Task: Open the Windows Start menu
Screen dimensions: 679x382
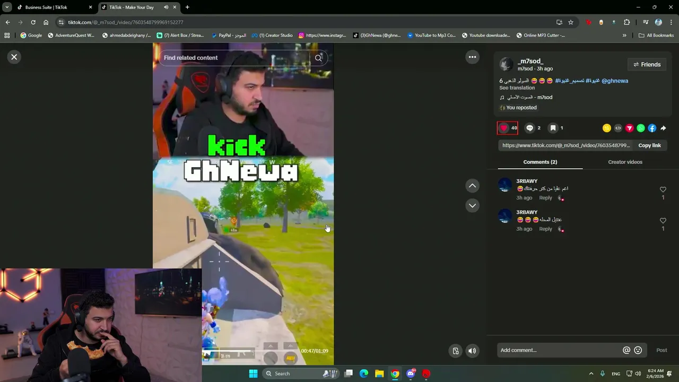Action: tap(253, 374)
